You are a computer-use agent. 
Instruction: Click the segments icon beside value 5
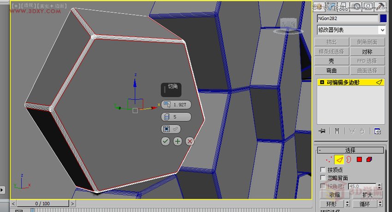[167, 117]
